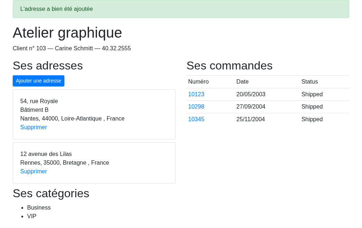View order 10345 details
The width and height of the screenshot is (362, 228).
pos(196,119)
